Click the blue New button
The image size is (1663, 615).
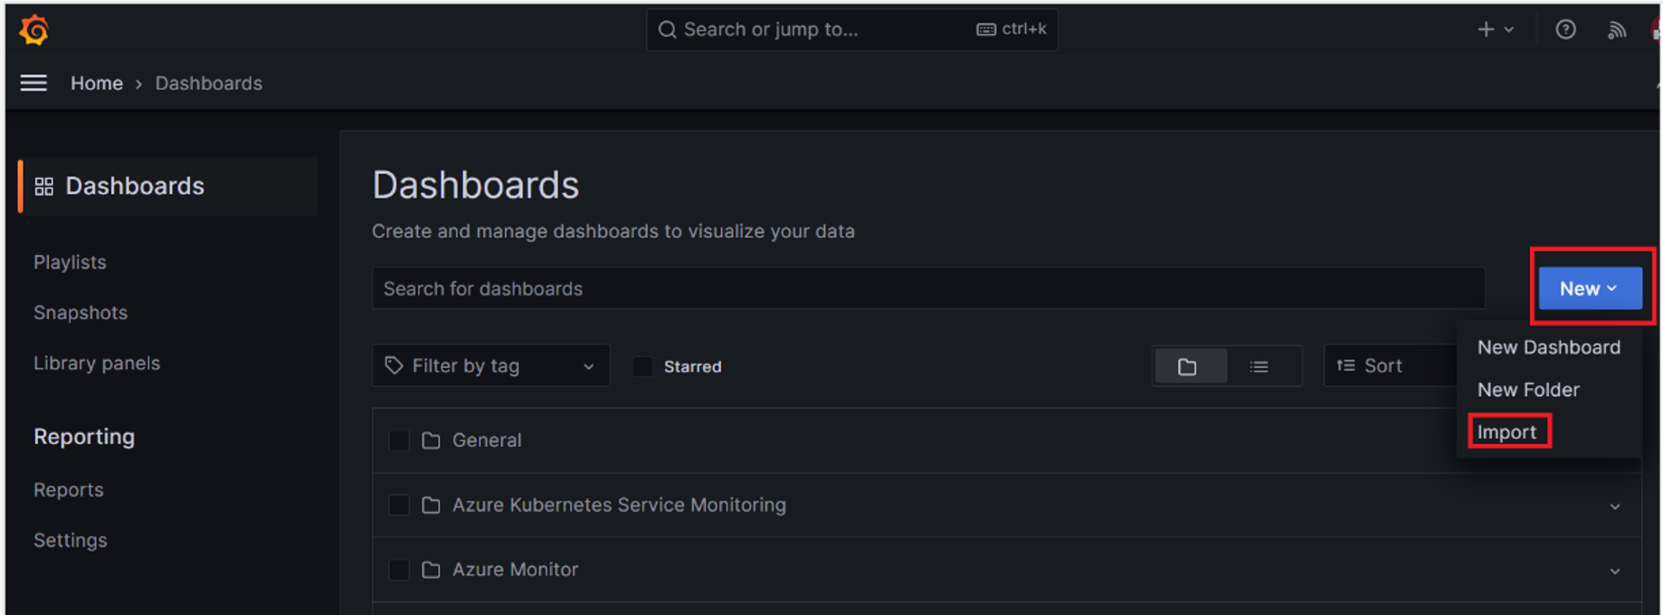[x=1590, y=289]
